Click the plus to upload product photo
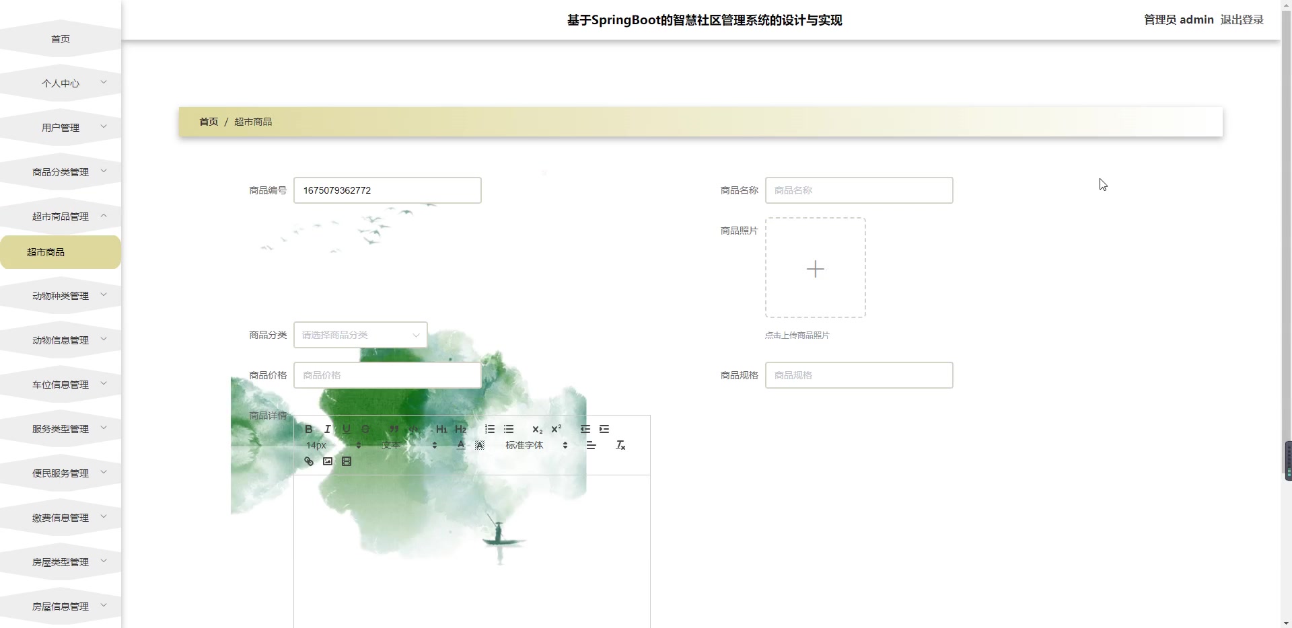 (816, 268)
